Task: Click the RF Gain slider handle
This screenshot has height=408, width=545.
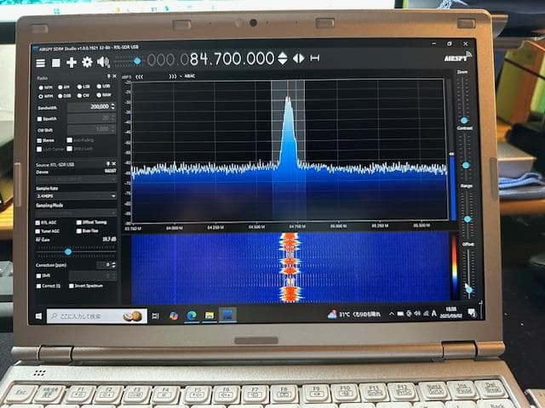Action: coord(68,252)
